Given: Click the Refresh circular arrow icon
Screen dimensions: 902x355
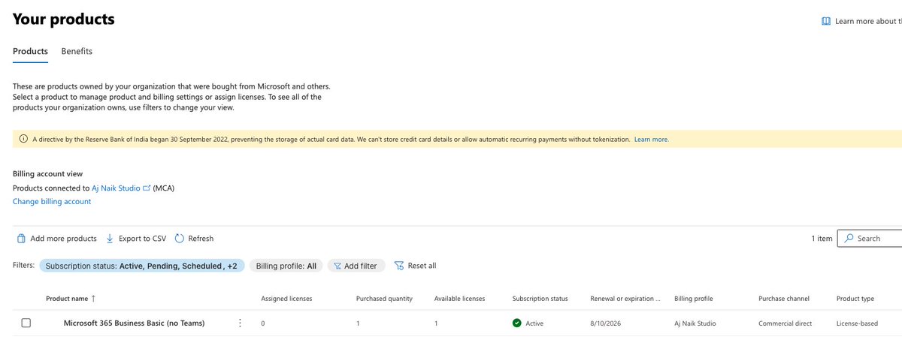Looking at the screenshot, I should 180,239.
